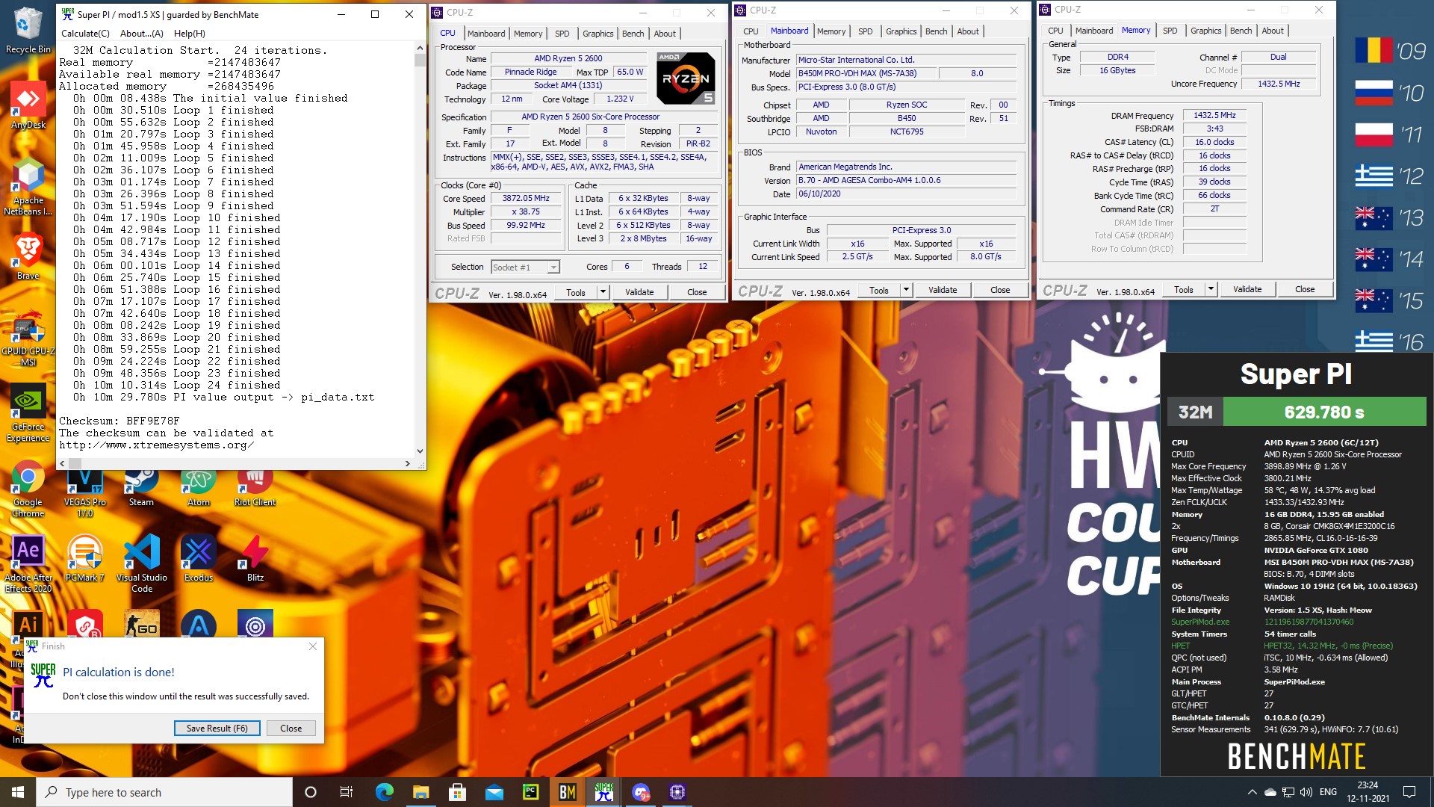Switch to the Super PI taskbar icon
Viewport: 1434px width, 807px height.
pyautogui.click(x=604, y=792)
